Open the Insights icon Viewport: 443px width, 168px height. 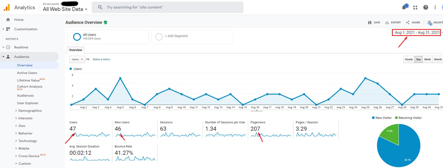coord(430,23)
